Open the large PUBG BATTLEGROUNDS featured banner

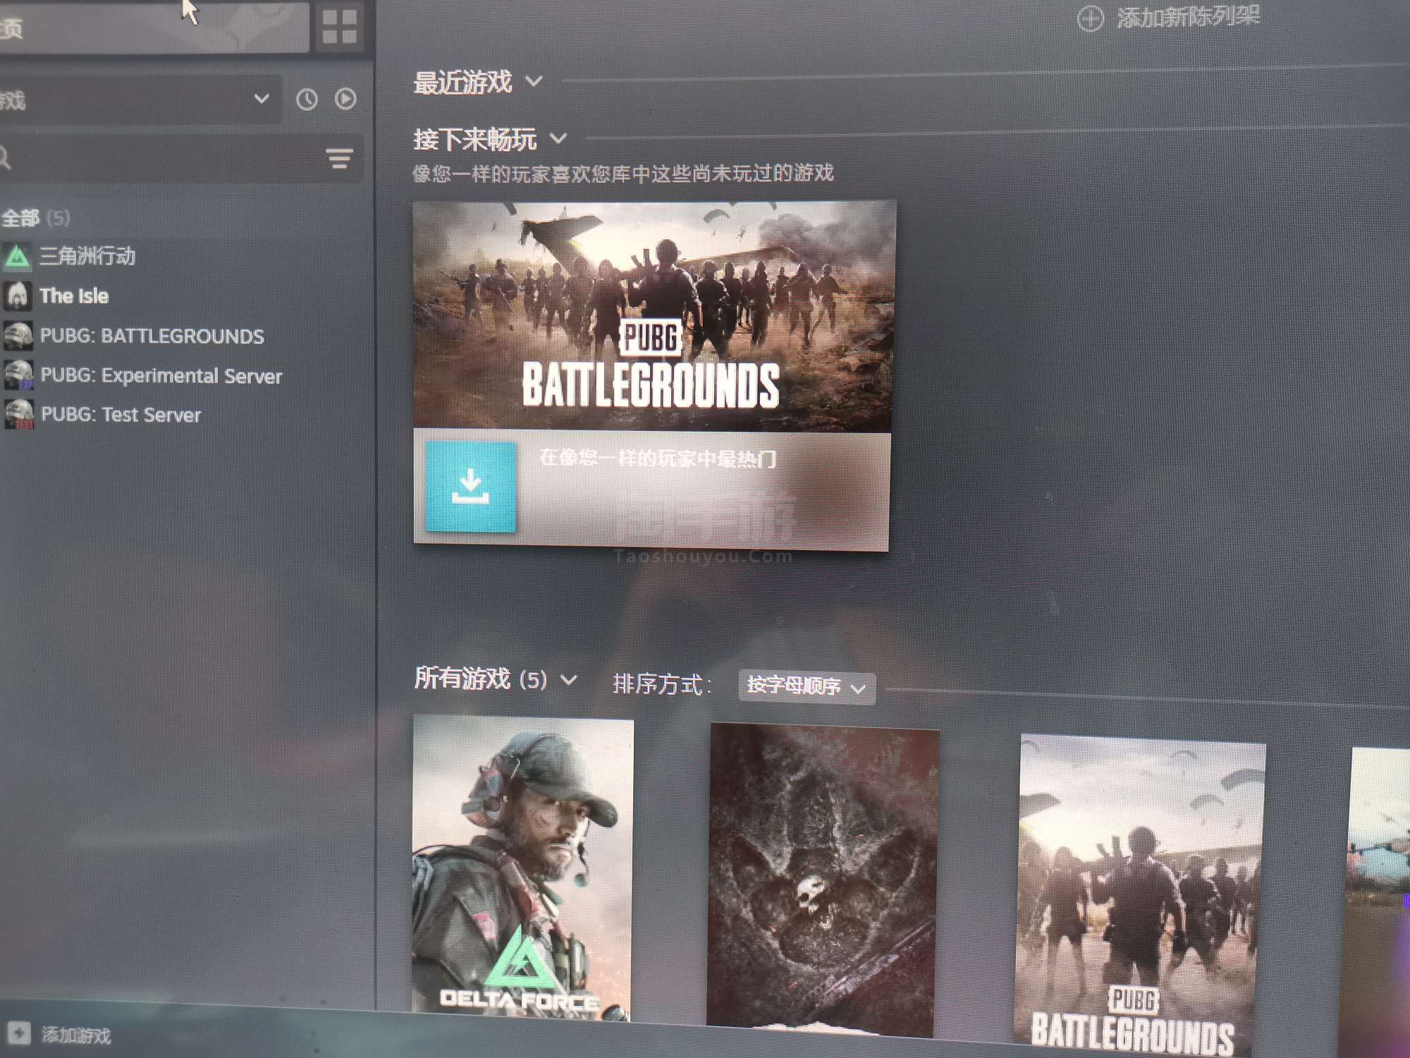click(x=654, y=316)
